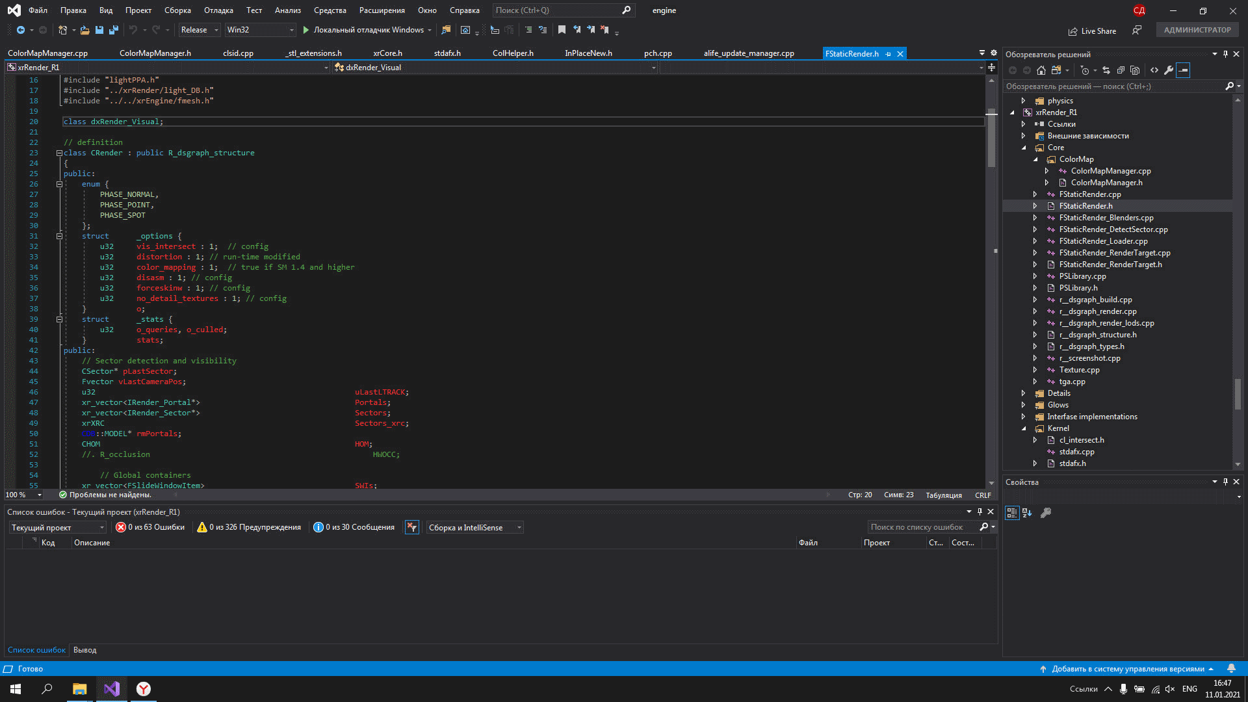The width and height of the screenshot is (1248, 702).
Task: Open Live Share
Action: [x=1092, y=31]
